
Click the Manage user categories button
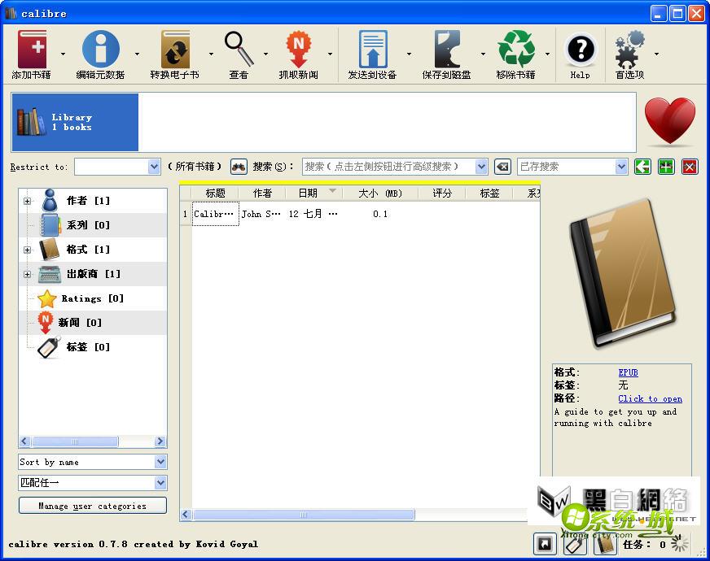point(92,506)
